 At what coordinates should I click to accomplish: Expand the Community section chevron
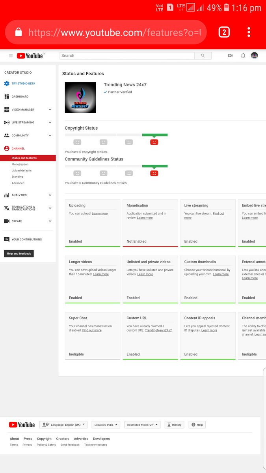tap(50, 136)
